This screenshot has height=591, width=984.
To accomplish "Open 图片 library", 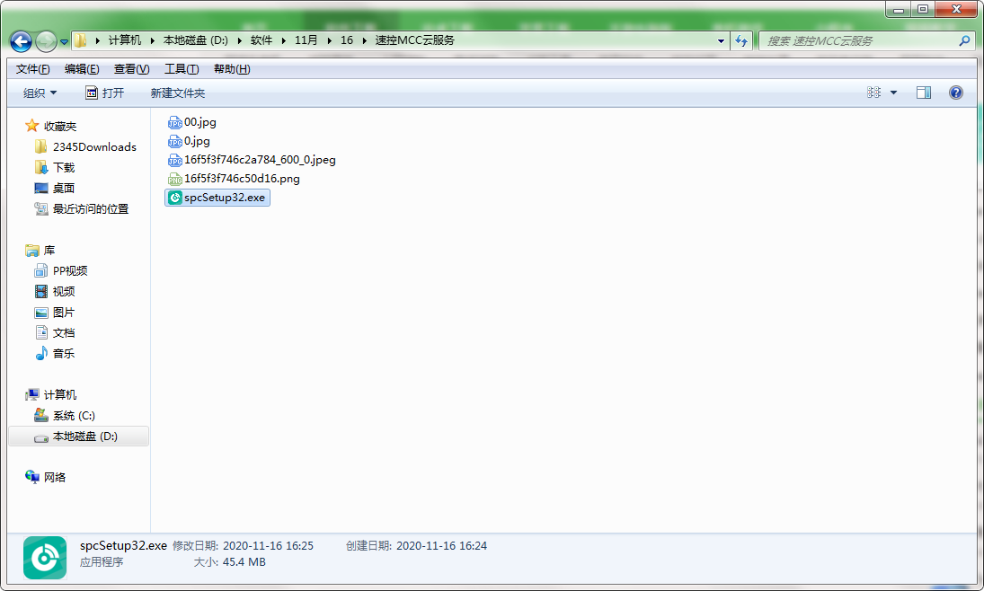I will click(64, 313).
